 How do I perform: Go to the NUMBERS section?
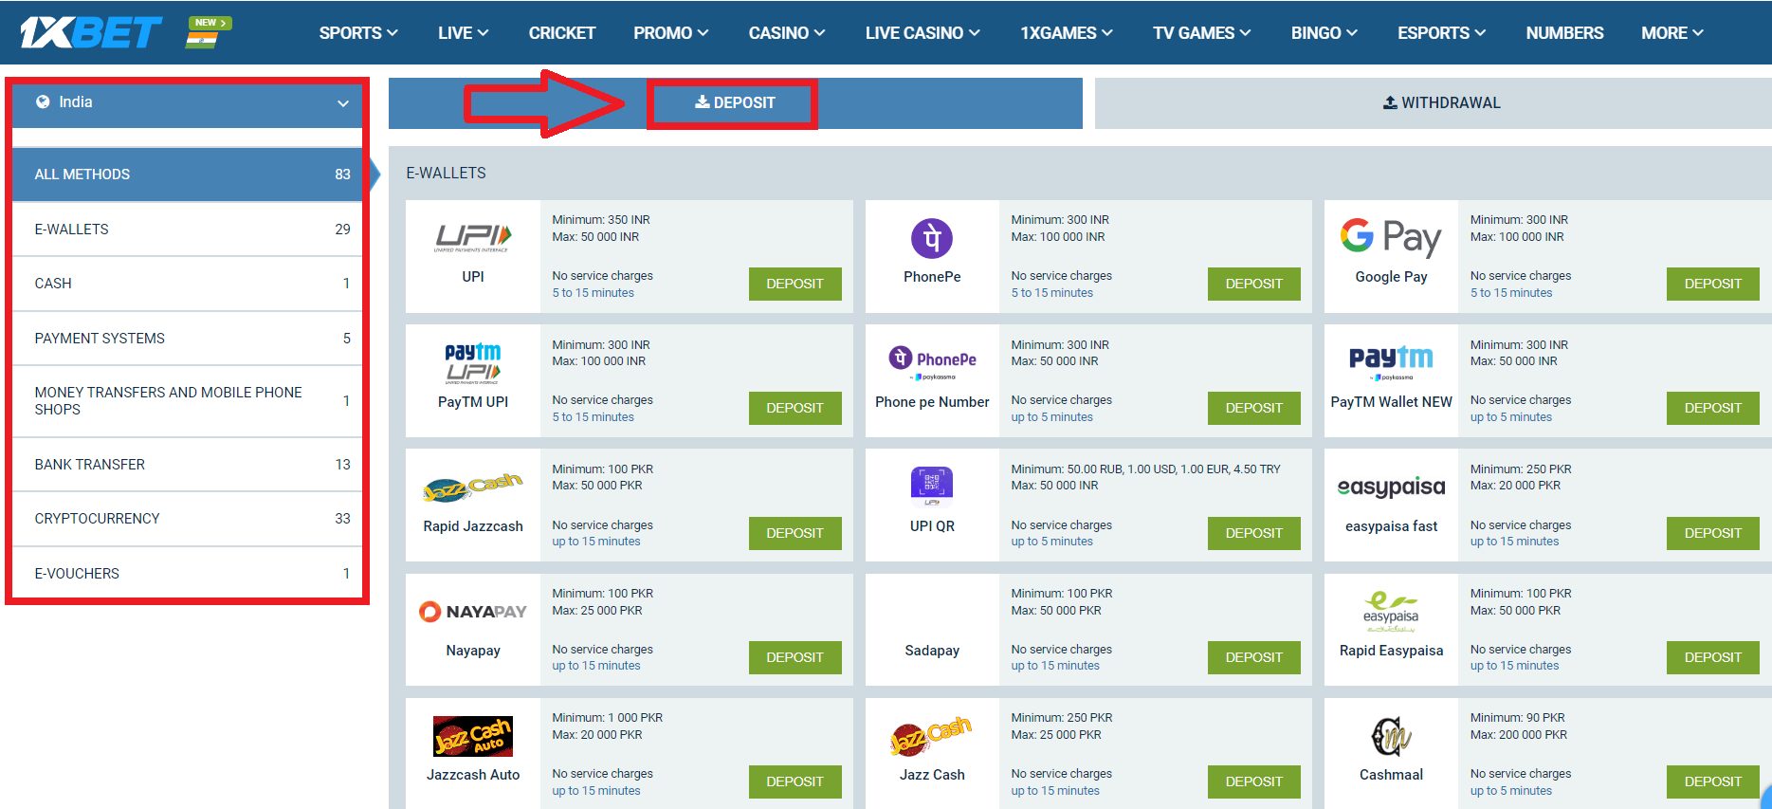click(x=1564, y=32)
